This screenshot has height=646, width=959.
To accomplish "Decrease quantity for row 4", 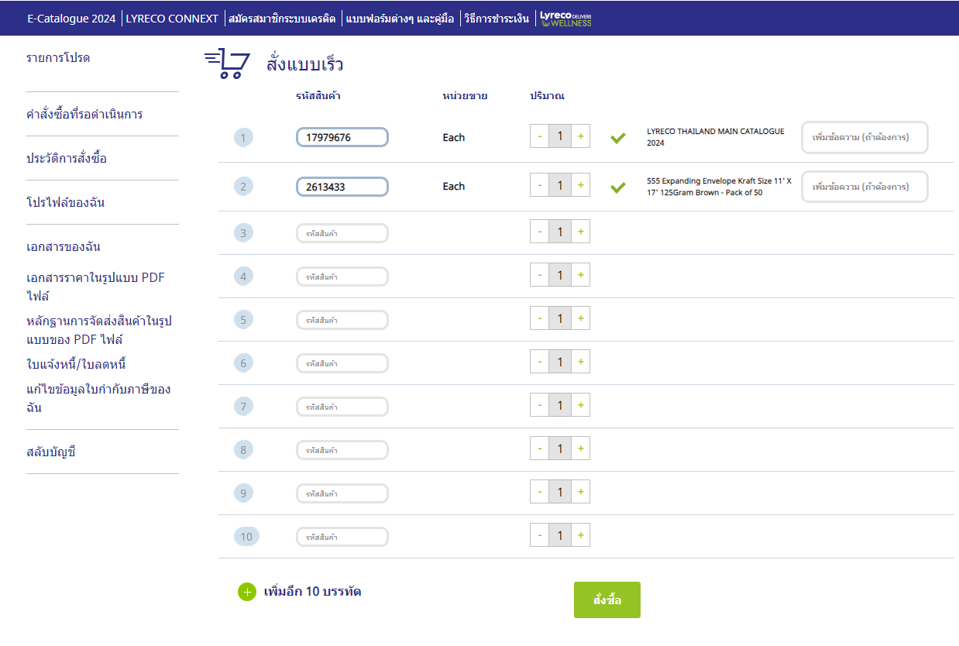I will click(540, 274).
